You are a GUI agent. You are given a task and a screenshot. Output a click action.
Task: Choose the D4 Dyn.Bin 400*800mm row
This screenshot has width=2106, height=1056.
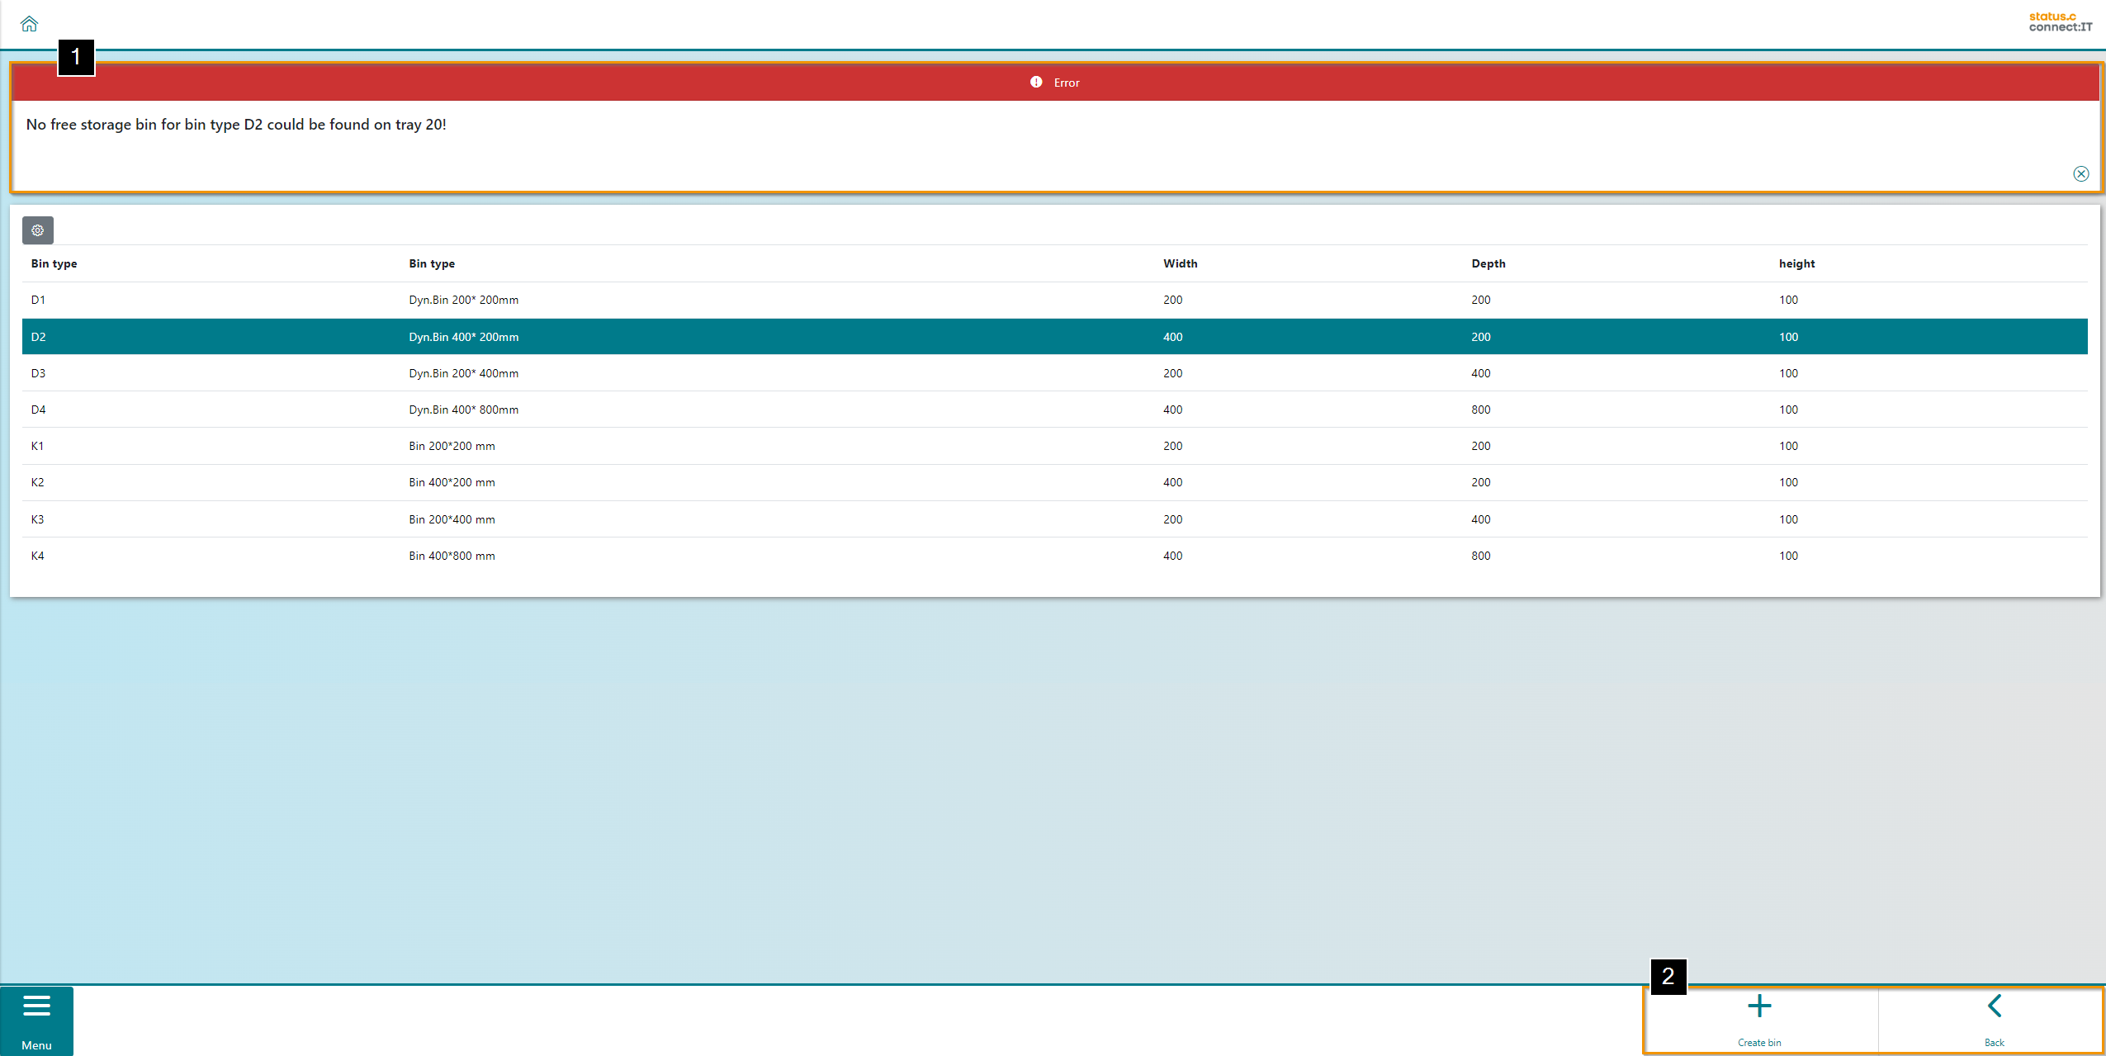pos(463,410)
